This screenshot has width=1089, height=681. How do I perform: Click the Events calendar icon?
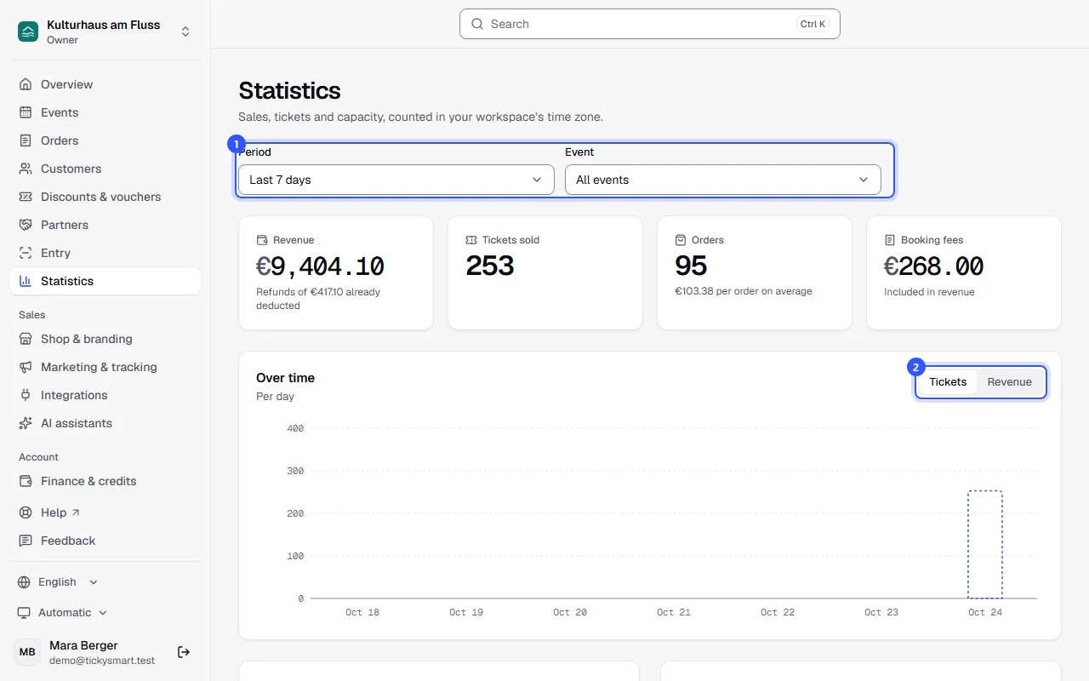[x=26, y=112]
